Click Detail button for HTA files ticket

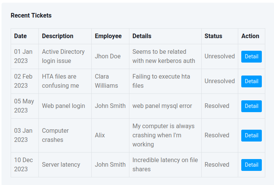(x=251, y=81)
